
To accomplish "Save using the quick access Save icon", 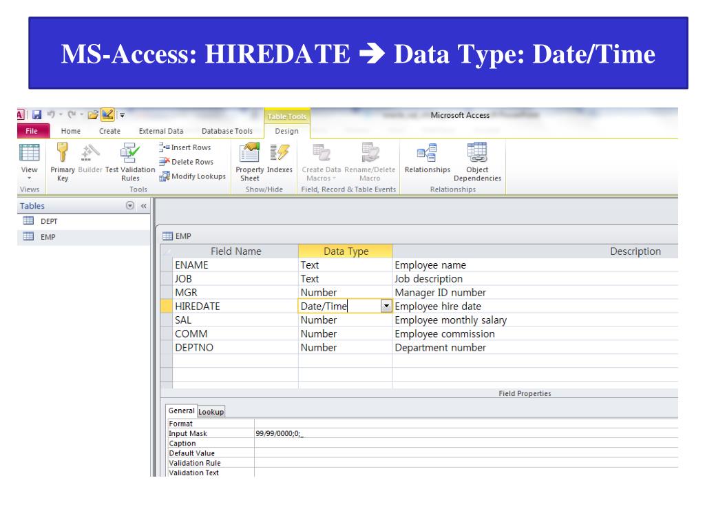I will (x=37, y=115).
